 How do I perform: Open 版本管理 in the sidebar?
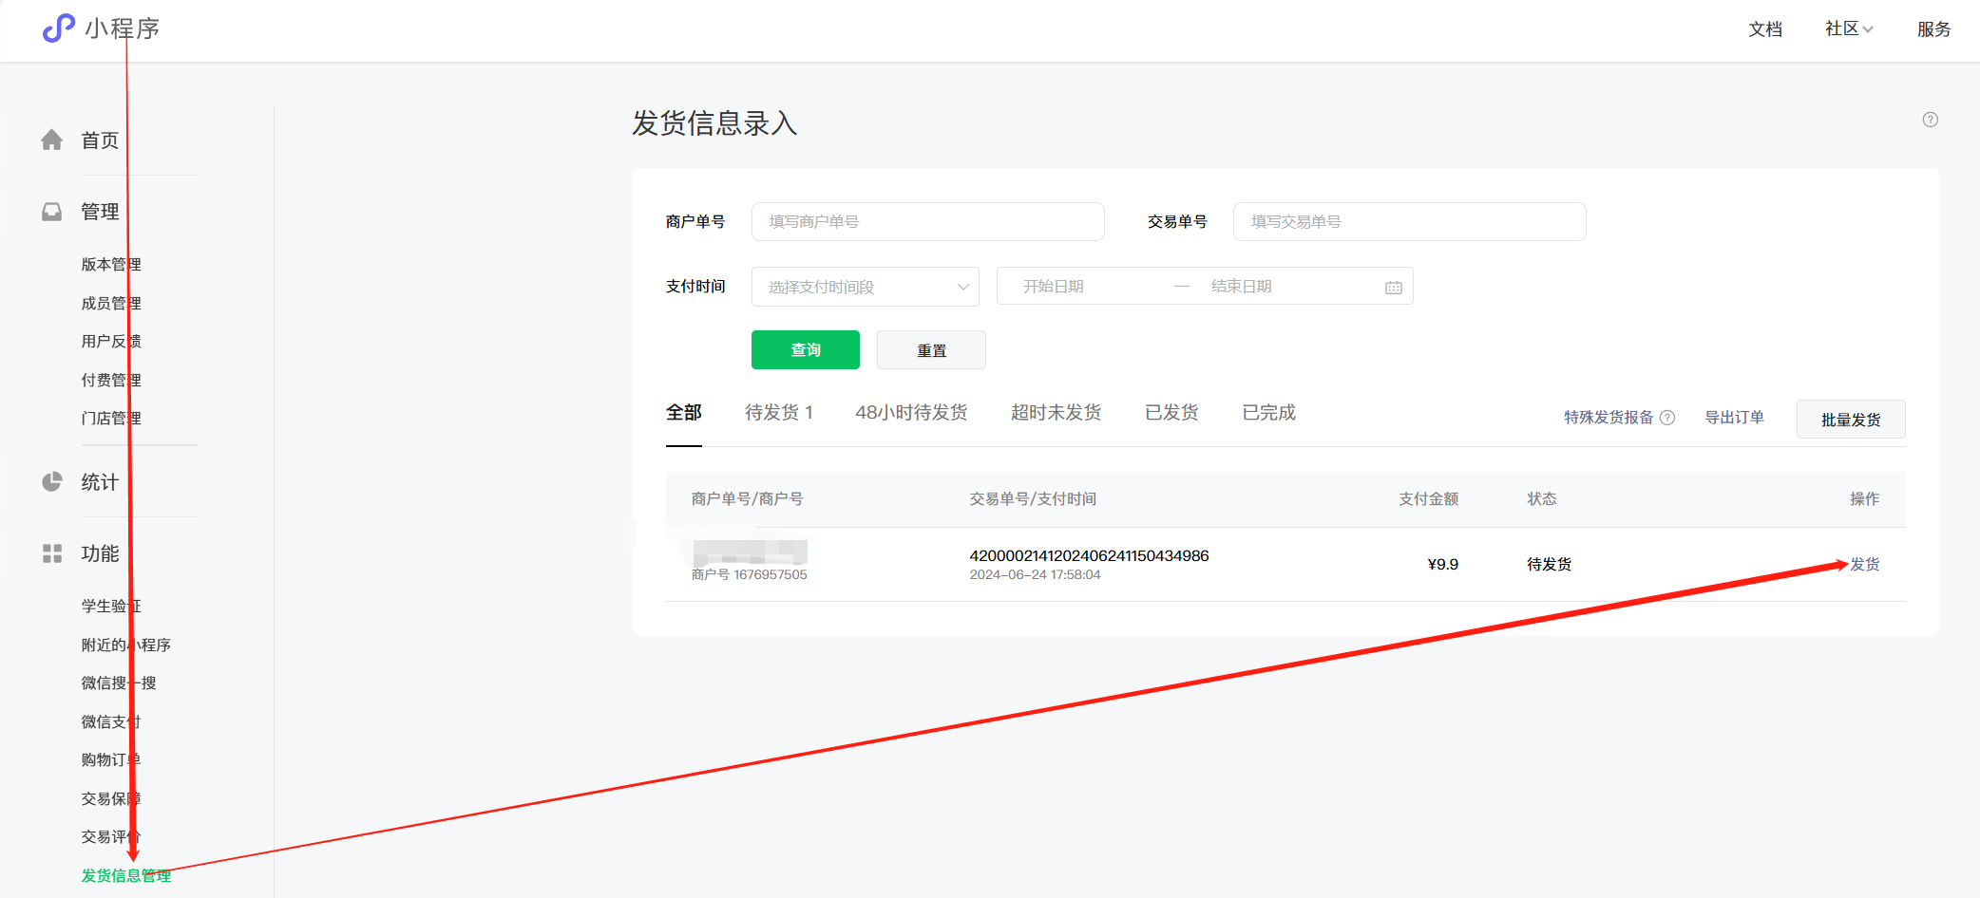[x=111, y=265]
